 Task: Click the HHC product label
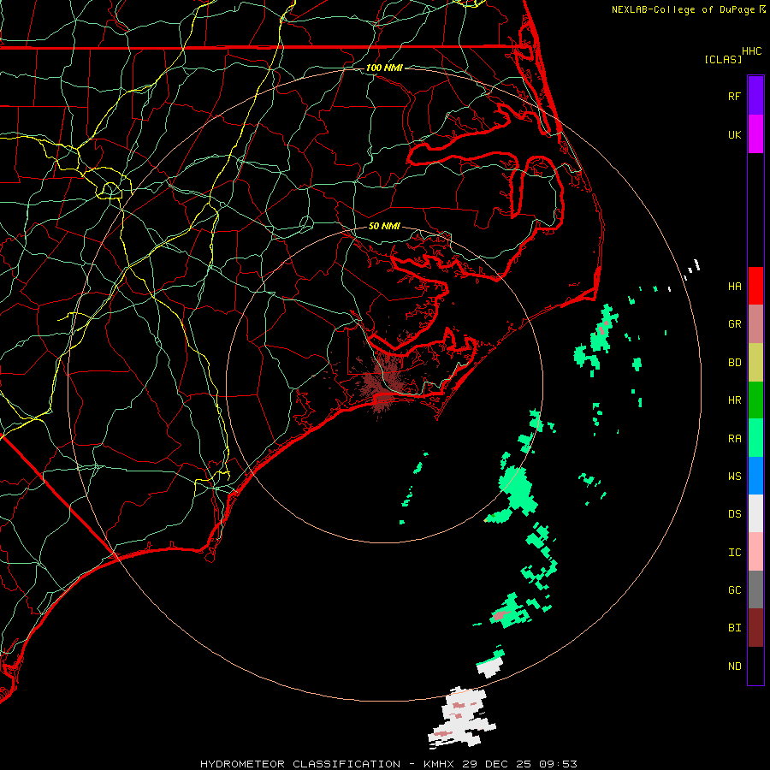click(751, 51)
